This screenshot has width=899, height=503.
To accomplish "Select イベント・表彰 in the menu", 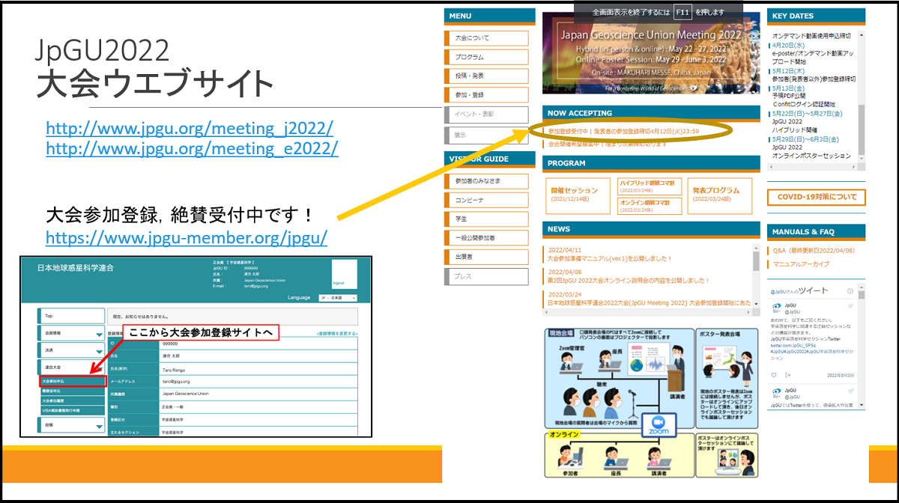I will coord(486,115).
